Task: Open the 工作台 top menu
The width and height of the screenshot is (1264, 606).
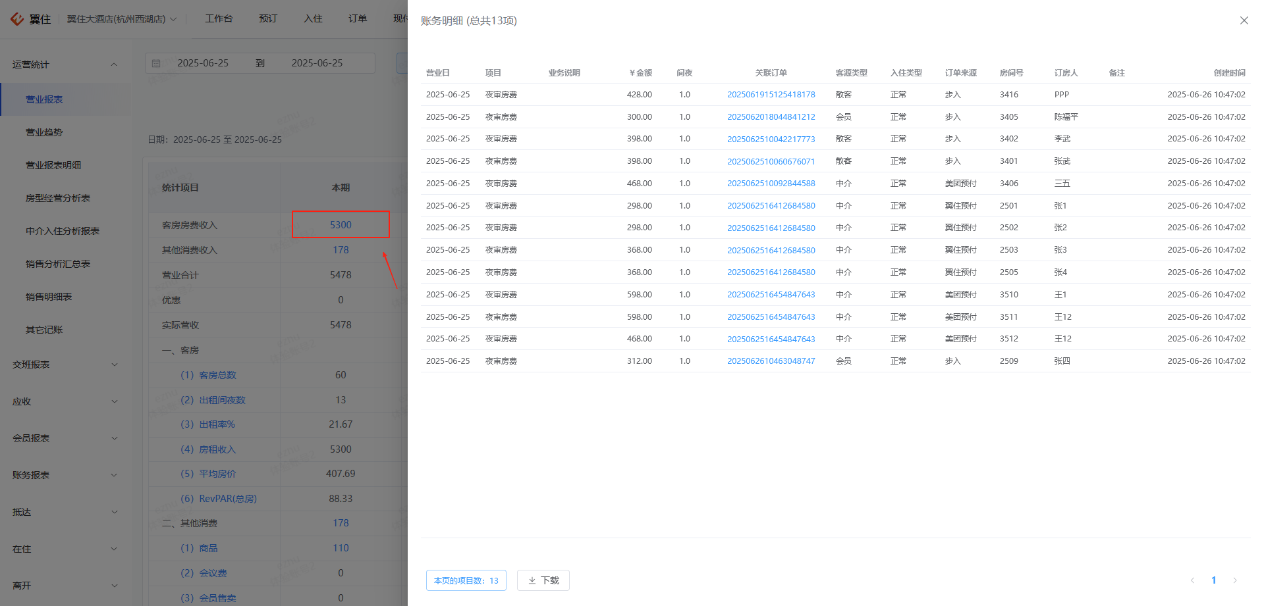Action: pos(219,18)
